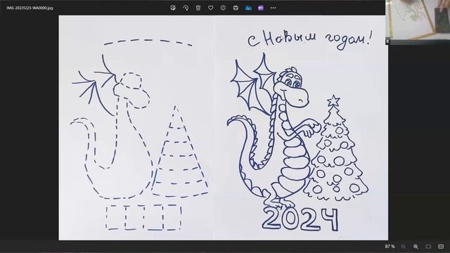Click the actual size 1:1 icon
This screenshot has width=450, height=253.
coord(441,247)
